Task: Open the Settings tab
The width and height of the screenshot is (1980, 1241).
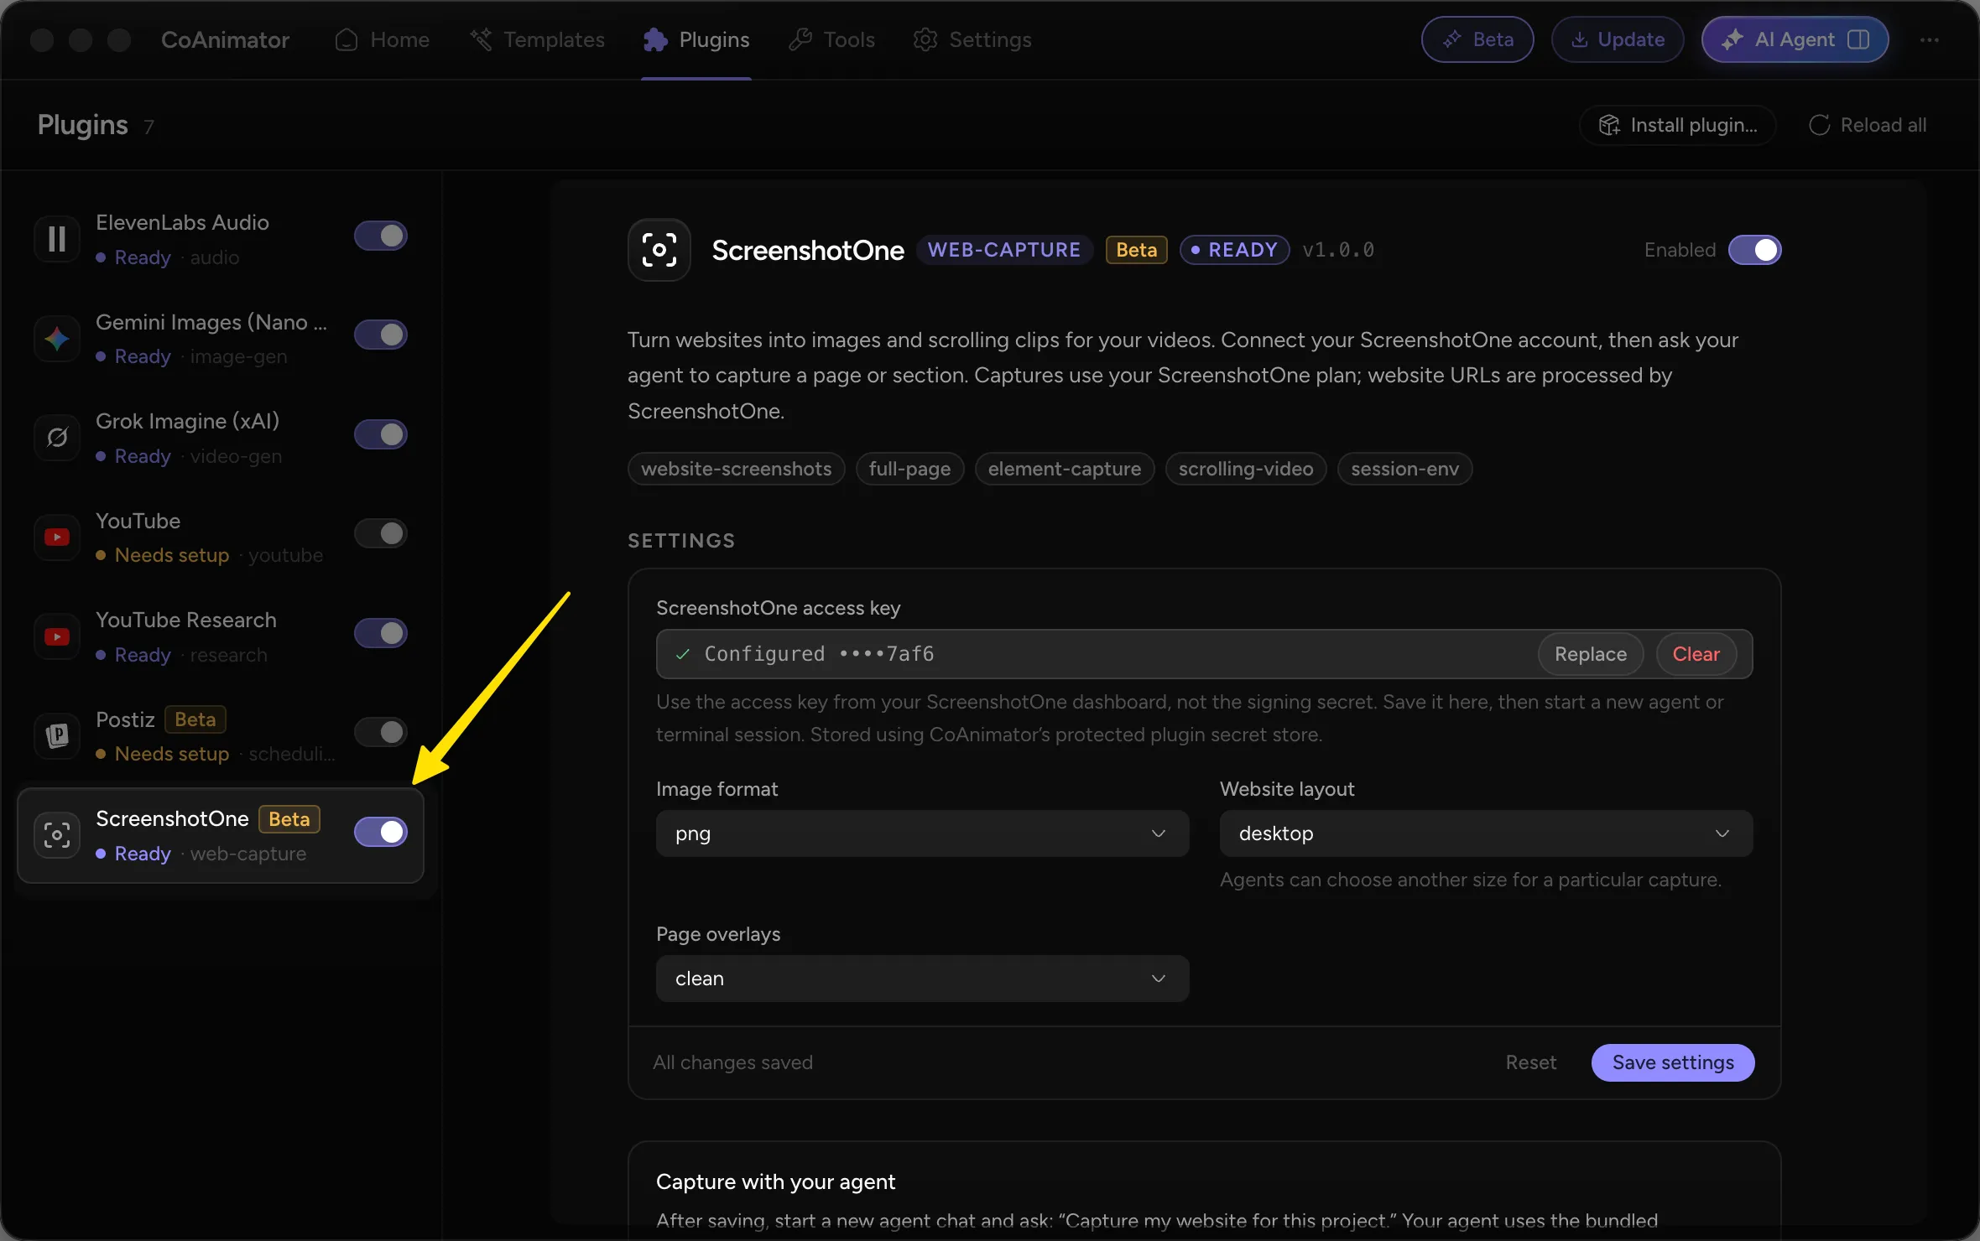Action: (x=972, y=39)
